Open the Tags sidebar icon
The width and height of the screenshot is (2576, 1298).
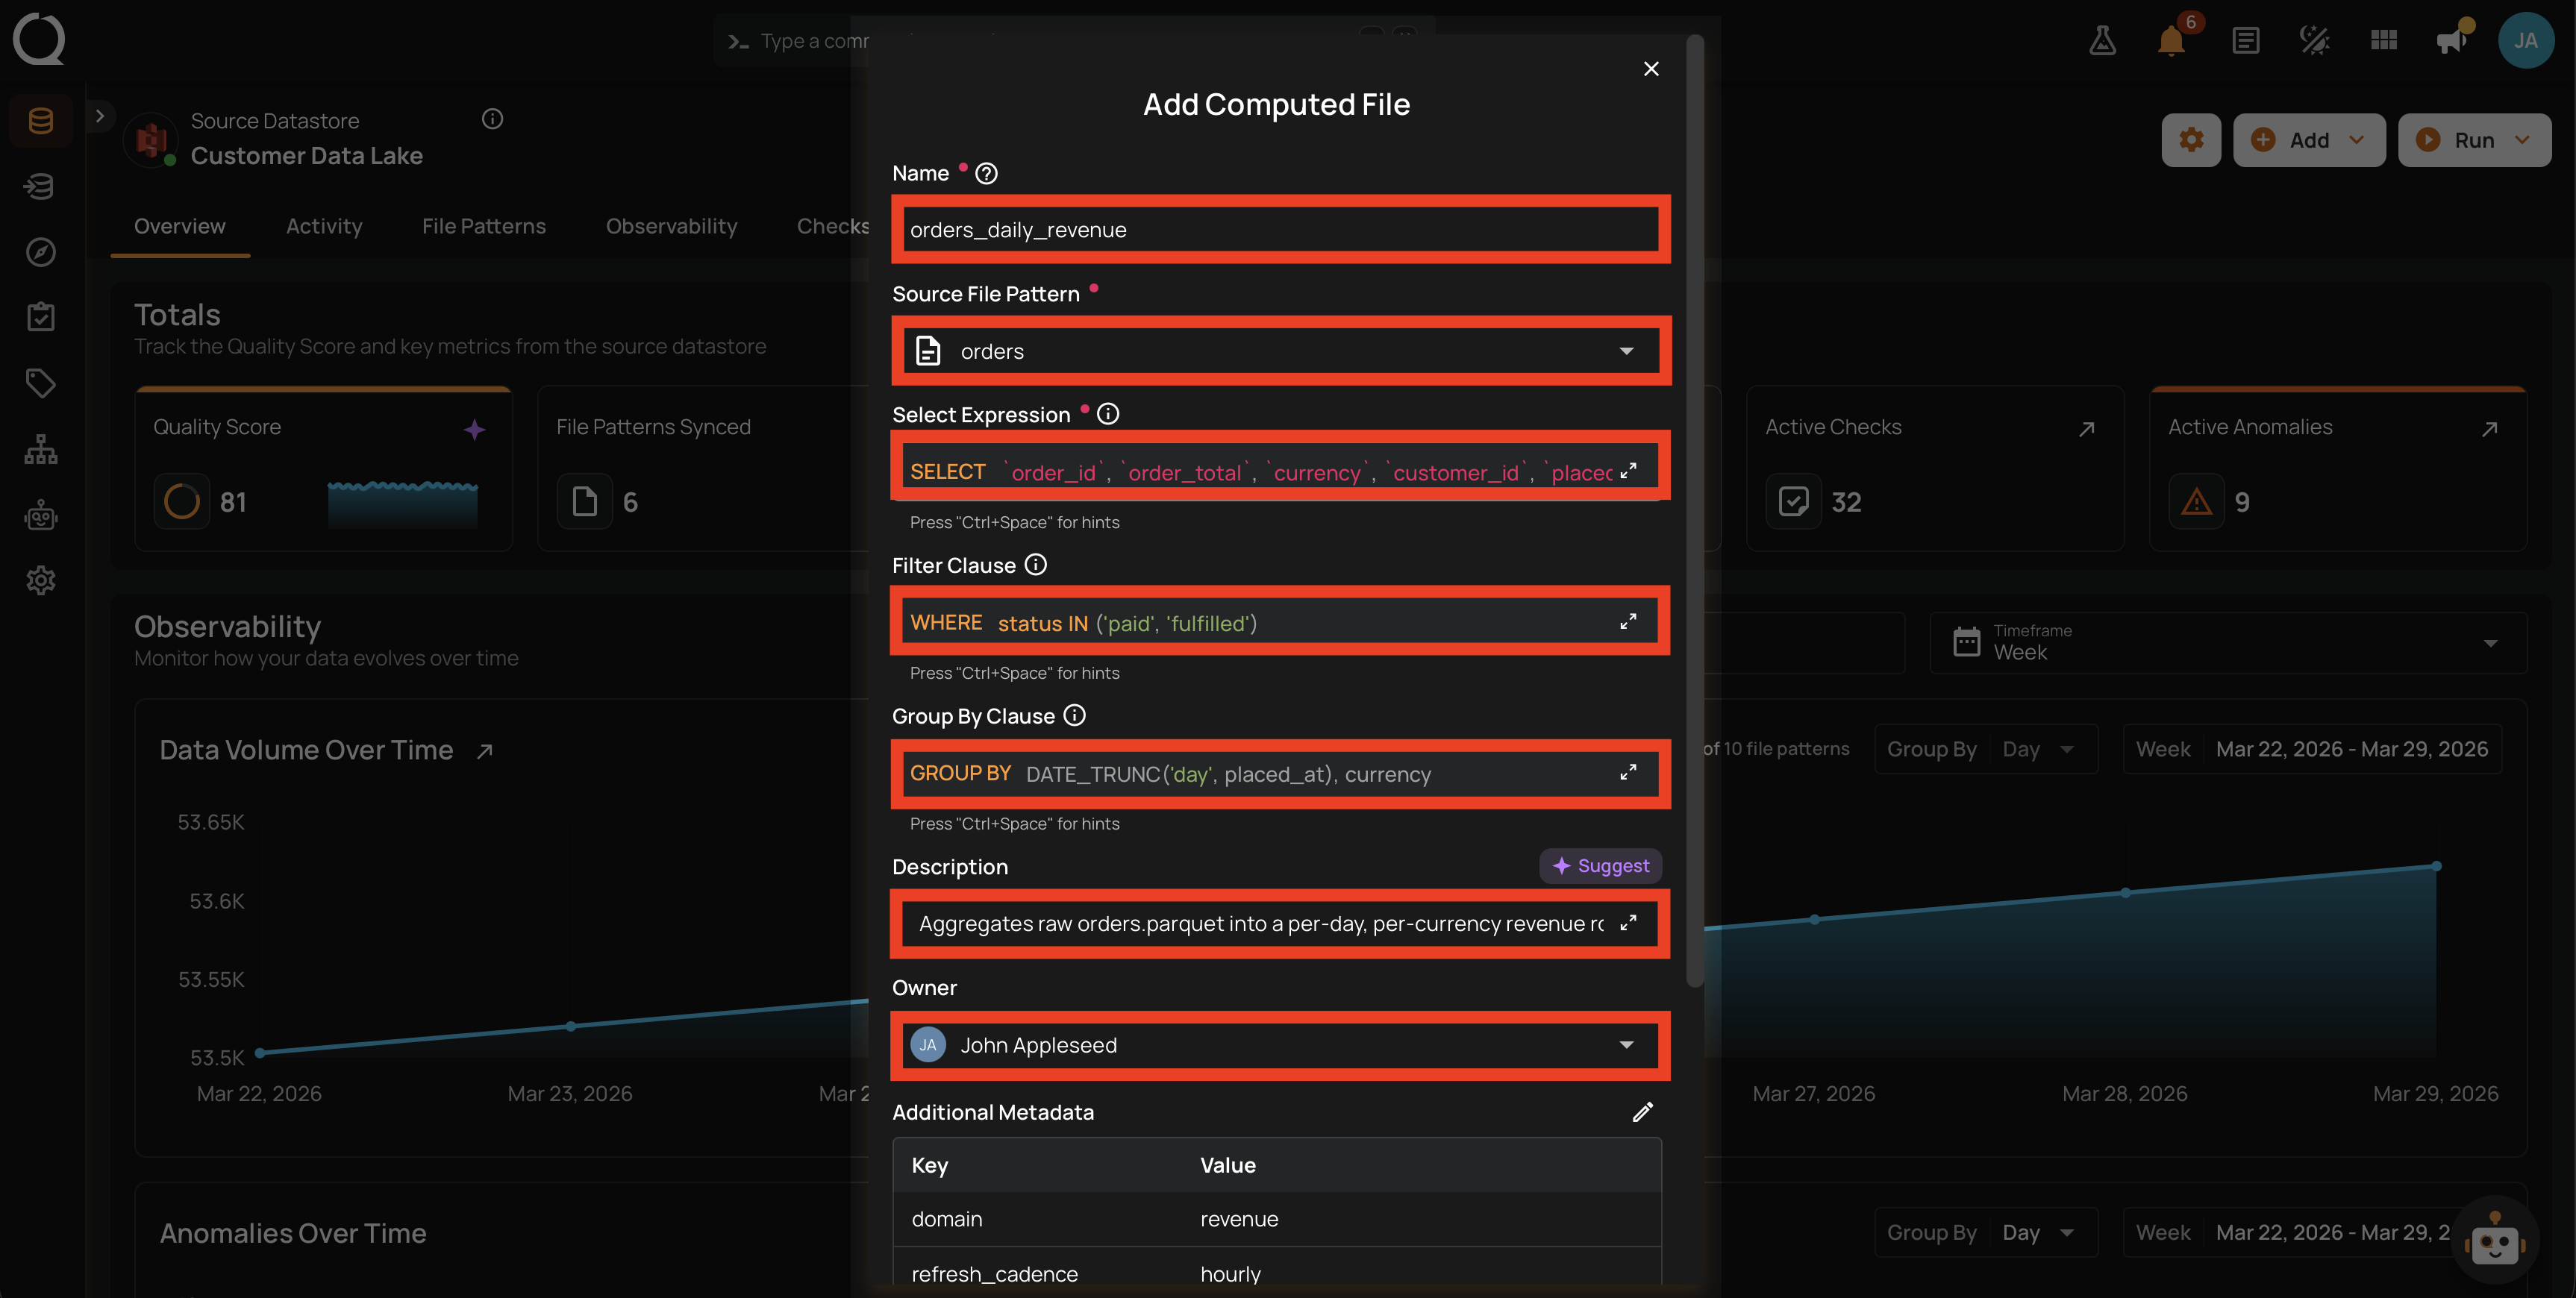(41, 383)
